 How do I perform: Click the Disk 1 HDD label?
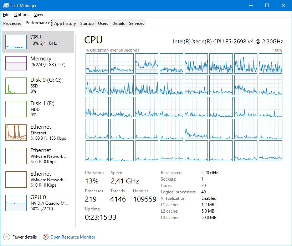point(35,109)
